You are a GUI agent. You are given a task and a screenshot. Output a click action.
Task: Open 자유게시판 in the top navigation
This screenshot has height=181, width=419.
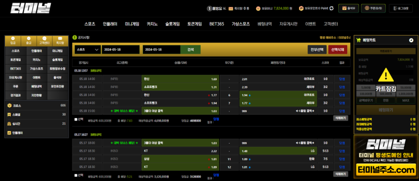pos(289,23)
